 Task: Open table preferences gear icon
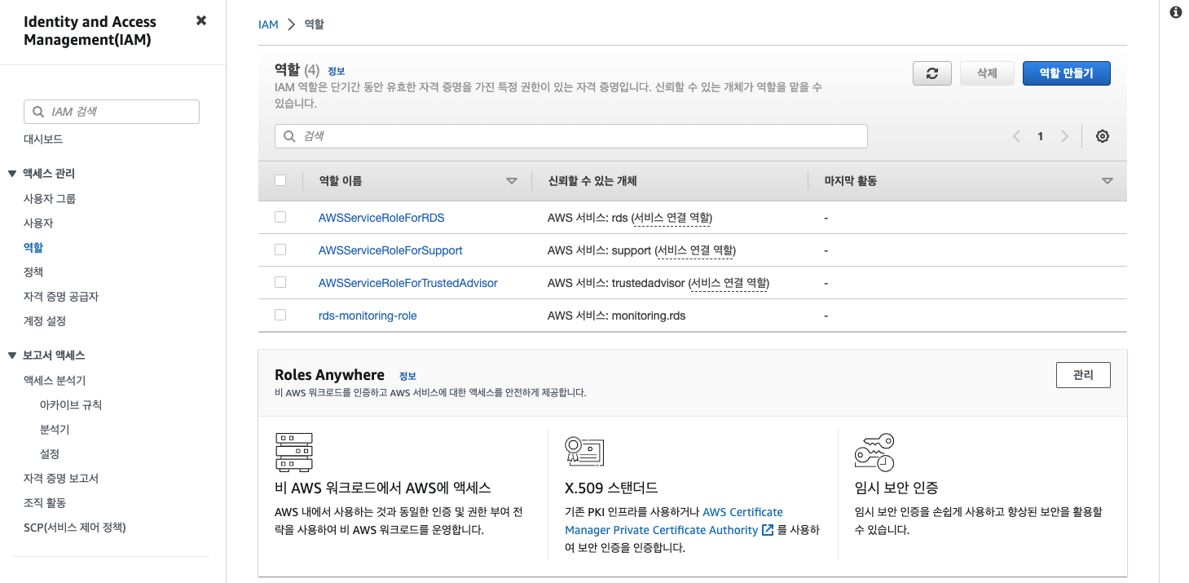coord(1103,136)
